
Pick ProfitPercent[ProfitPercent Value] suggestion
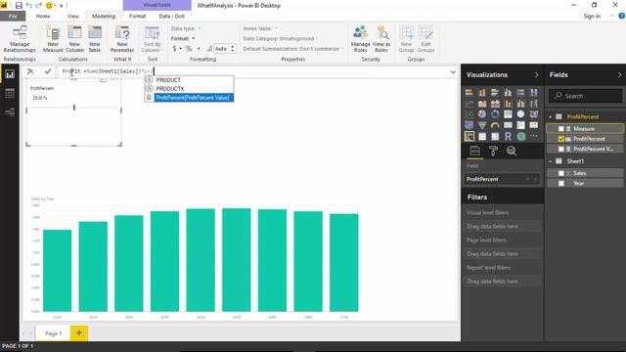(x=189, y=98)
